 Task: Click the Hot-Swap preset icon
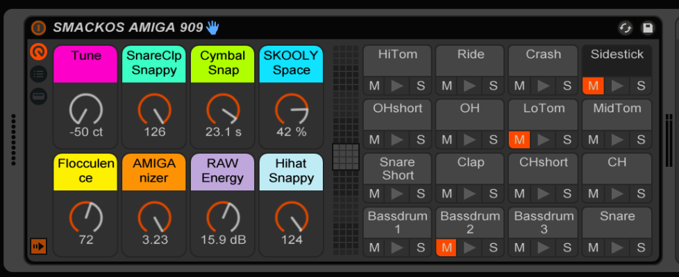[x=626, y=28]
